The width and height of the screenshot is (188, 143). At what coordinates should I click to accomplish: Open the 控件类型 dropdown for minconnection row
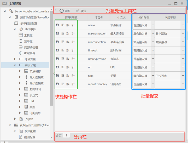pos(153,42)
